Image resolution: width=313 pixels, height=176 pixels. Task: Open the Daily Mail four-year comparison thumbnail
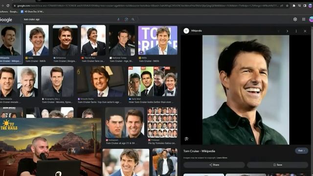153,82
